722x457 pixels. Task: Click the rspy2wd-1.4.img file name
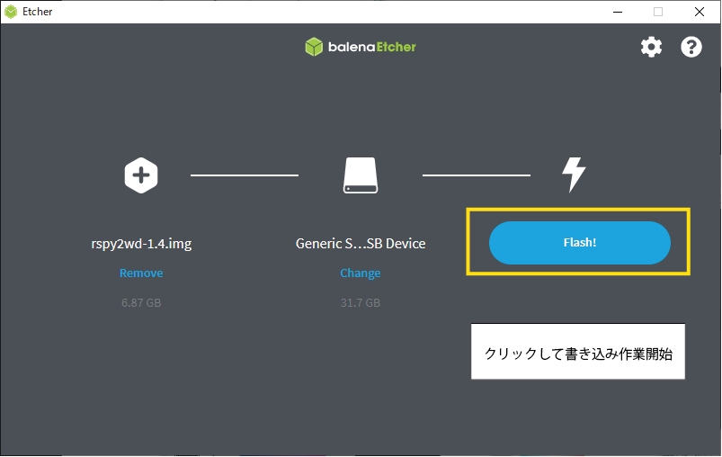pyautogui.click(x=141, y=243)
